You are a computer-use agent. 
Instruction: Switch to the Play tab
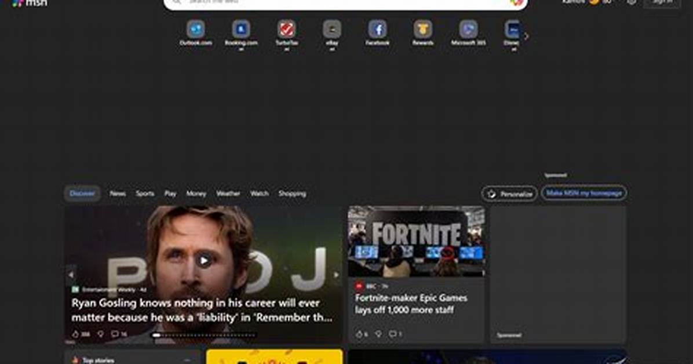(170, 193)
